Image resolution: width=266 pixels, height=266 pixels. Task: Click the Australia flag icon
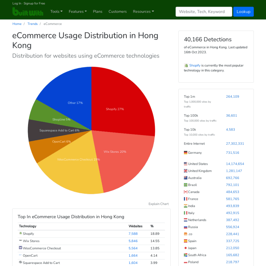(x=185, y=178)
